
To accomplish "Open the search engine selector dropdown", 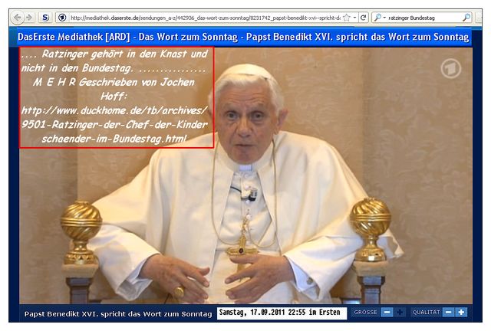I will pyautogui.click(x=380, y=18).
